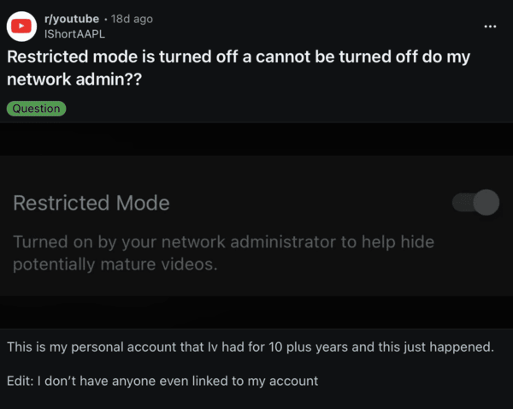Click the black band above Restricted Mode panel

[256, 139]
